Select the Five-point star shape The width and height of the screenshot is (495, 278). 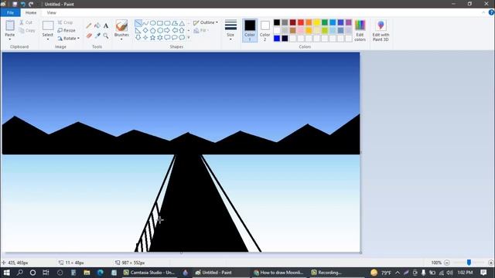[x=152, y=38]
